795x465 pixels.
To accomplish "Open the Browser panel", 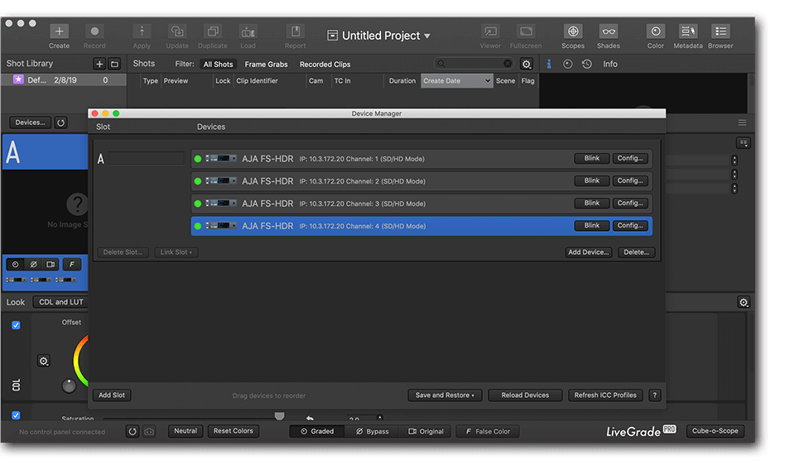I will point(720,31).
